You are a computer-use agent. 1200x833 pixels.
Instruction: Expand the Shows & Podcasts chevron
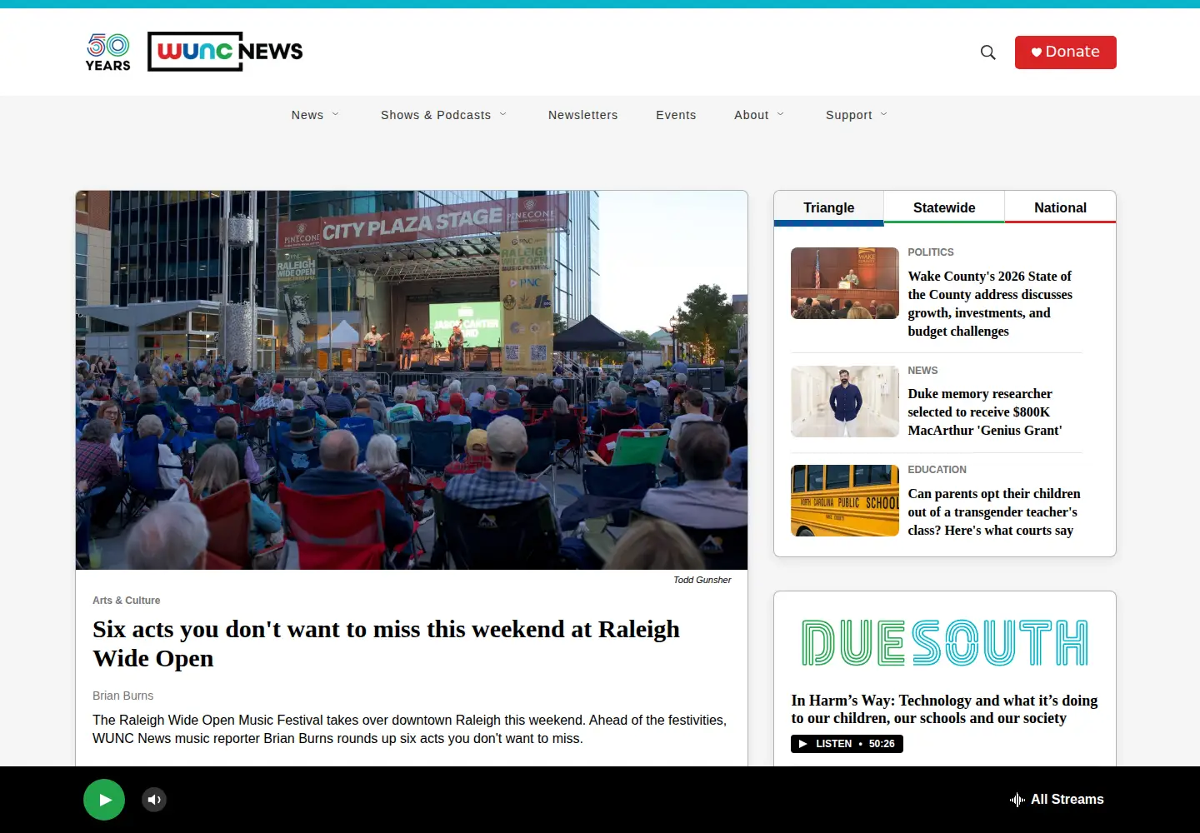click(503, 114)
